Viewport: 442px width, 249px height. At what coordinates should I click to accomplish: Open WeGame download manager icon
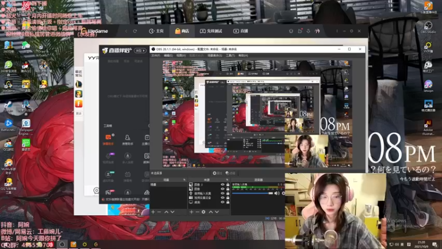[x=308, y=31]
